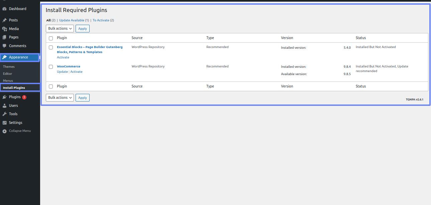Viewport: 431px width, 205px height.
Task: Click the Dashboard gauge icon
Action: click(5, 9)
